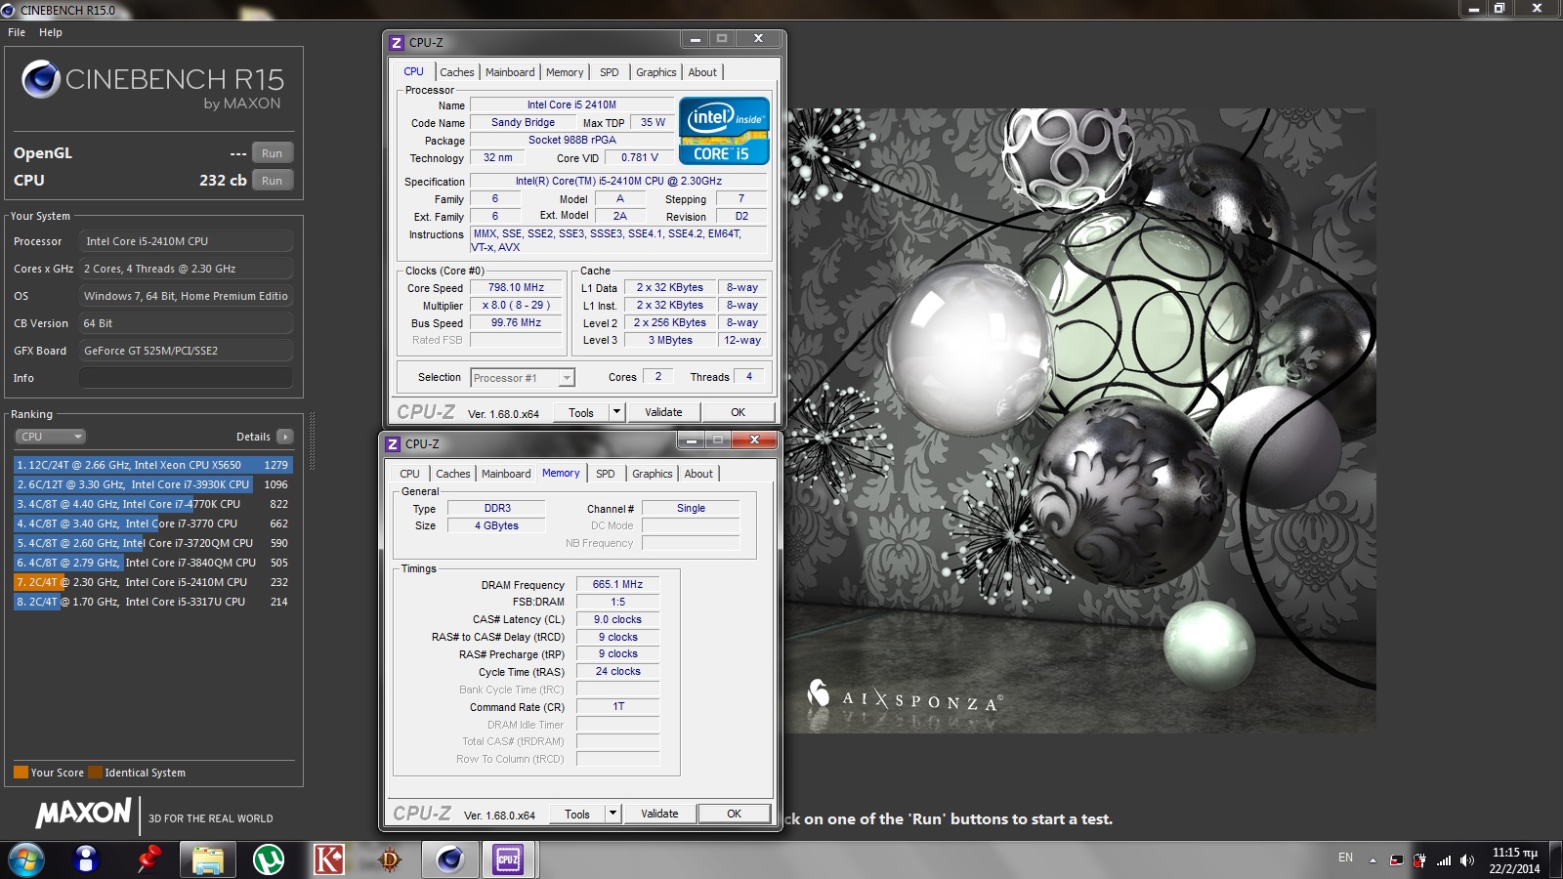Screen dimensions: 1563x879
Task: Switch to Cinebench via taskbar icon
Action: click(x=449, y=859)
